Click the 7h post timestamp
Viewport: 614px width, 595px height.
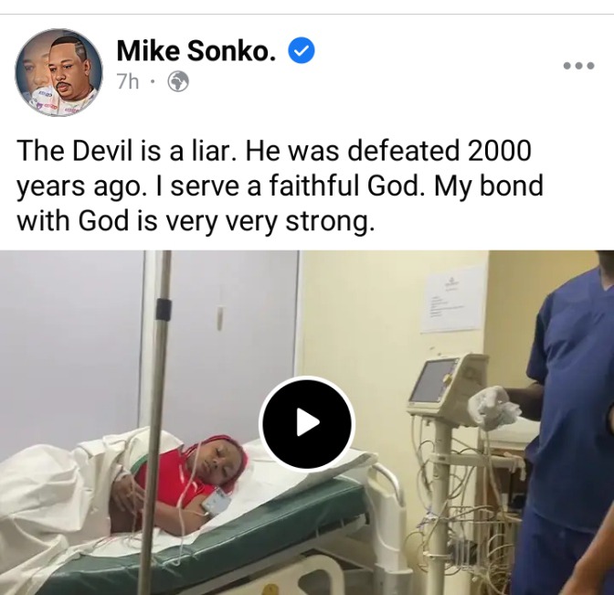pos(128,82)
